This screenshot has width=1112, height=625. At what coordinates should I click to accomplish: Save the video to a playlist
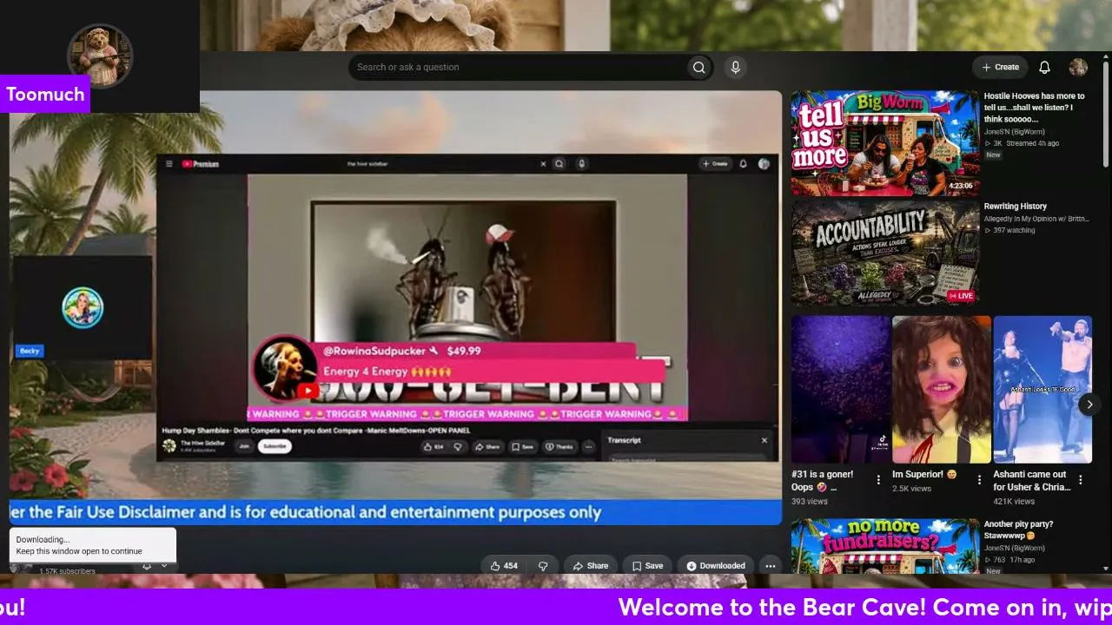[647, 566]
